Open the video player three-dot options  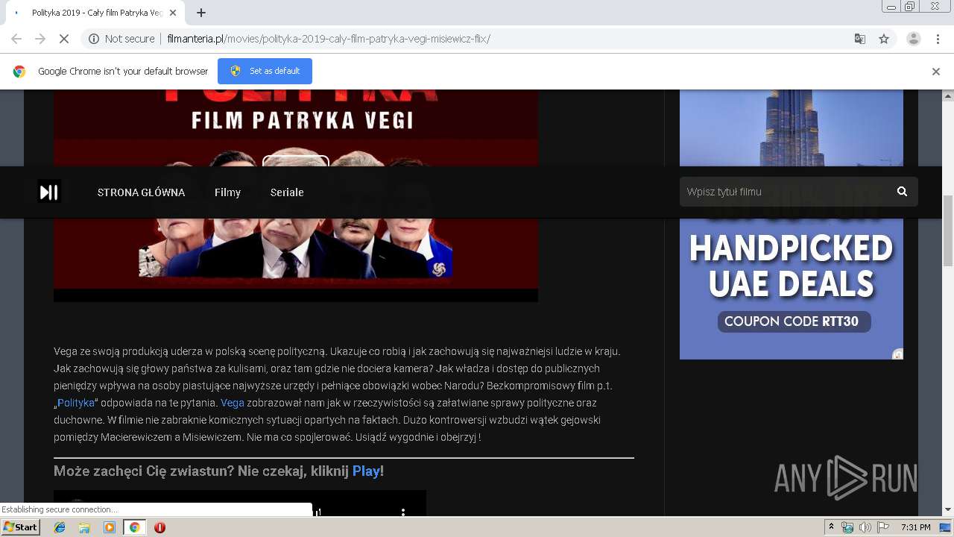403,512
